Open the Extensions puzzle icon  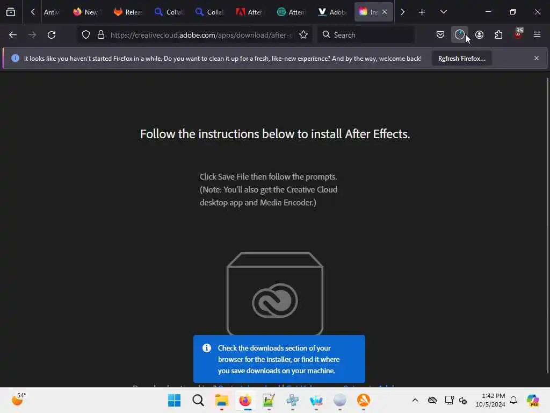pyautogui.click(x=498, y=35)
